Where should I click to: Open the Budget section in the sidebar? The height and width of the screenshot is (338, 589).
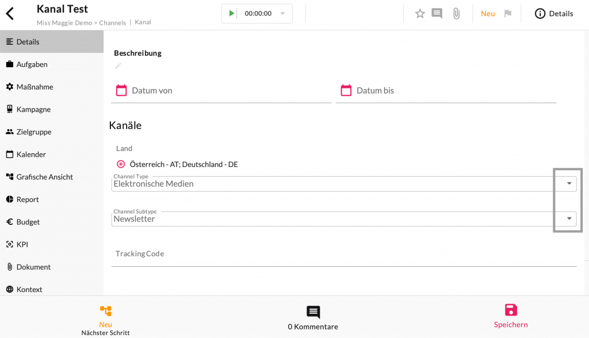28,222
